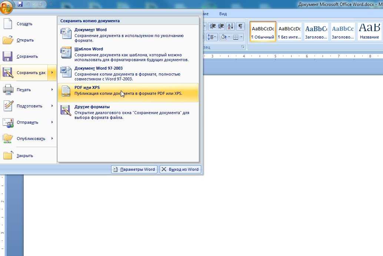Toggle paragraph marks (¶) display

tap(240, 26)
